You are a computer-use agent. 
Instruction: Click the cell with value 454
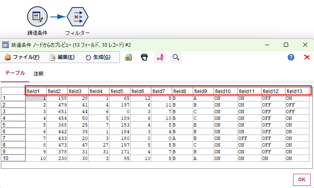point(57,118)
